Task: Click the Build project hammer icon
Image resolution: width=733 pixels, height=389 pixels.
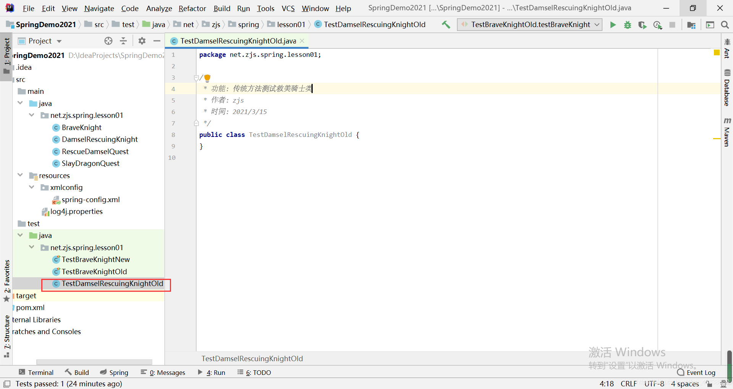Action: click(x=446, y=25)
